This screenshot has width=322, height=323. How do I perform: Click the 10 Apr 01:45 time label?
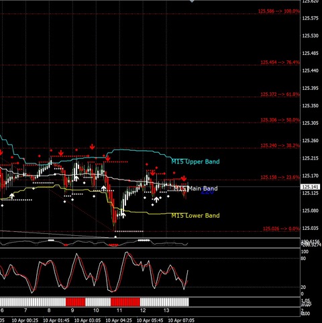(56, 320)
